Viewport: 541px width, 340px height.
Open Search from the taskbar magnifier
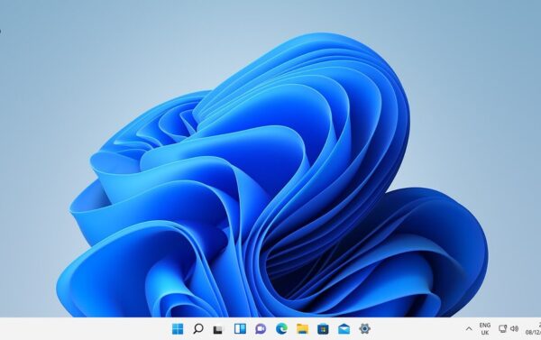click(x=198, y=328)
